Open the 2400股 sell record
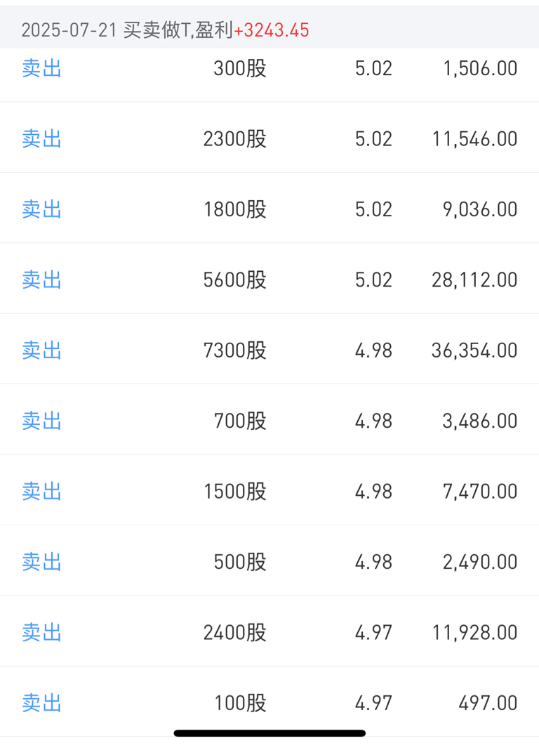 coord(269,633)
